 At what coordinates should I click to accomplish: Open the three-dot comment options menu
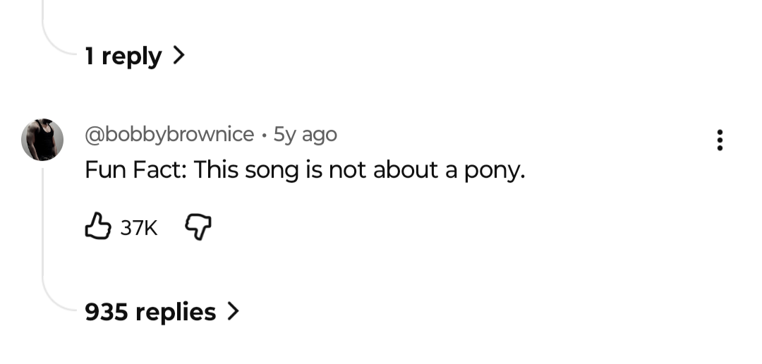coord(720,140)
